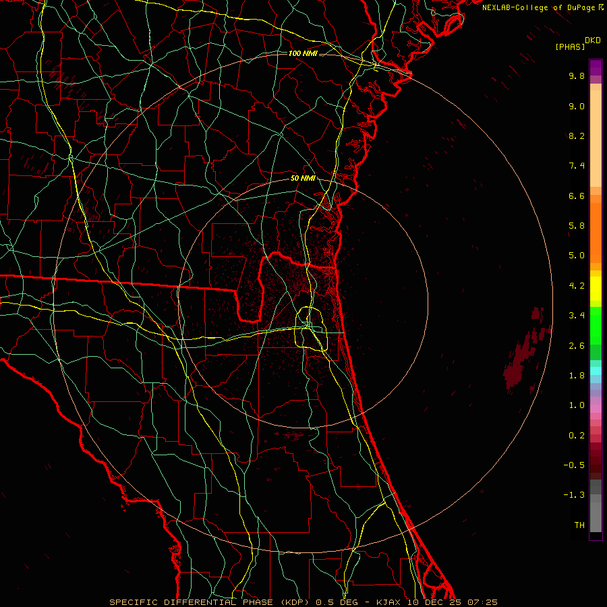Click the cyan segment of color bar
This screenshot has height=607, width=607.
tap(596, 371)
